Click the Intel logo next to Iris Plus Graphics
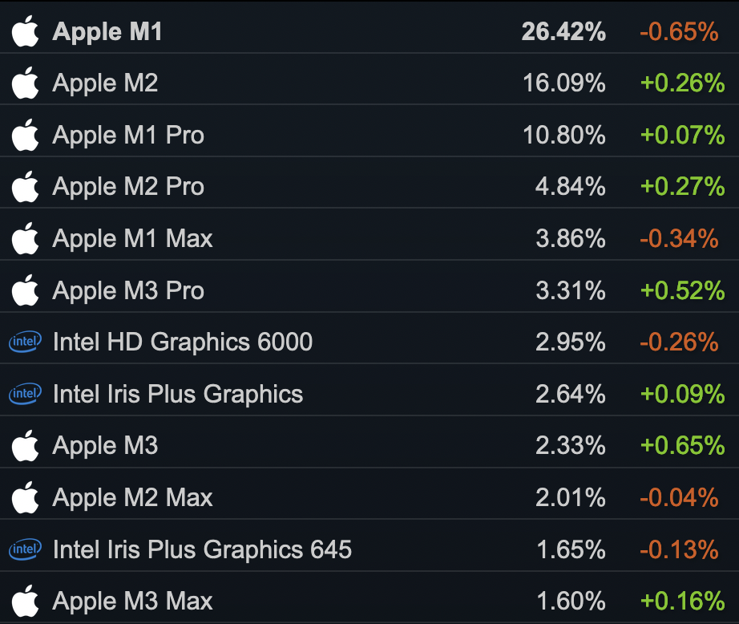 tap(25, 393)
